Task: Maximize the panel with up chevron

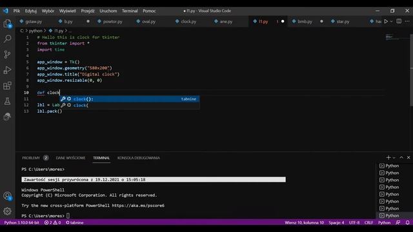Action: [401, 157]
